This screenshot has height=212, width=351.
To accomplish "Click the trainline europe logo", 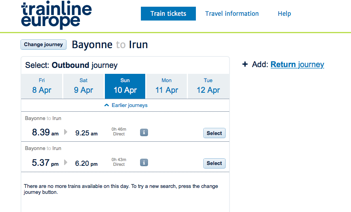I will click(57, 15).
